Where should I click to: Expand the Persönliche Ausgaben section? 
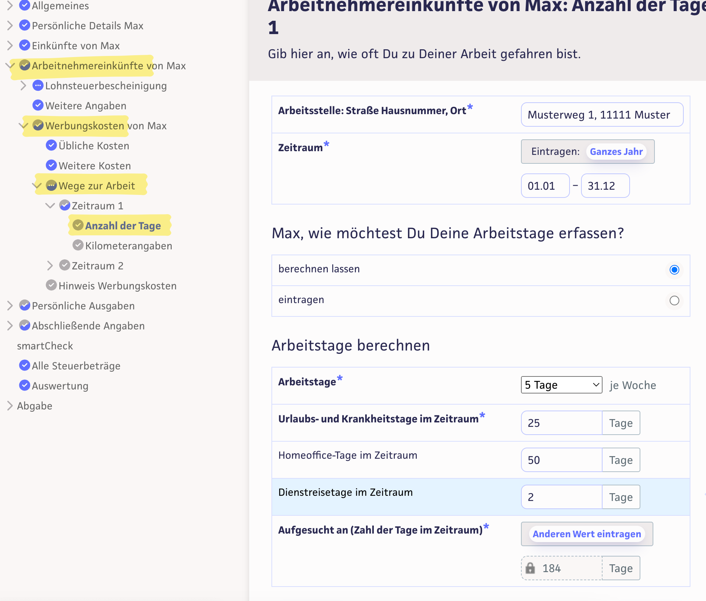coord(10,305)
